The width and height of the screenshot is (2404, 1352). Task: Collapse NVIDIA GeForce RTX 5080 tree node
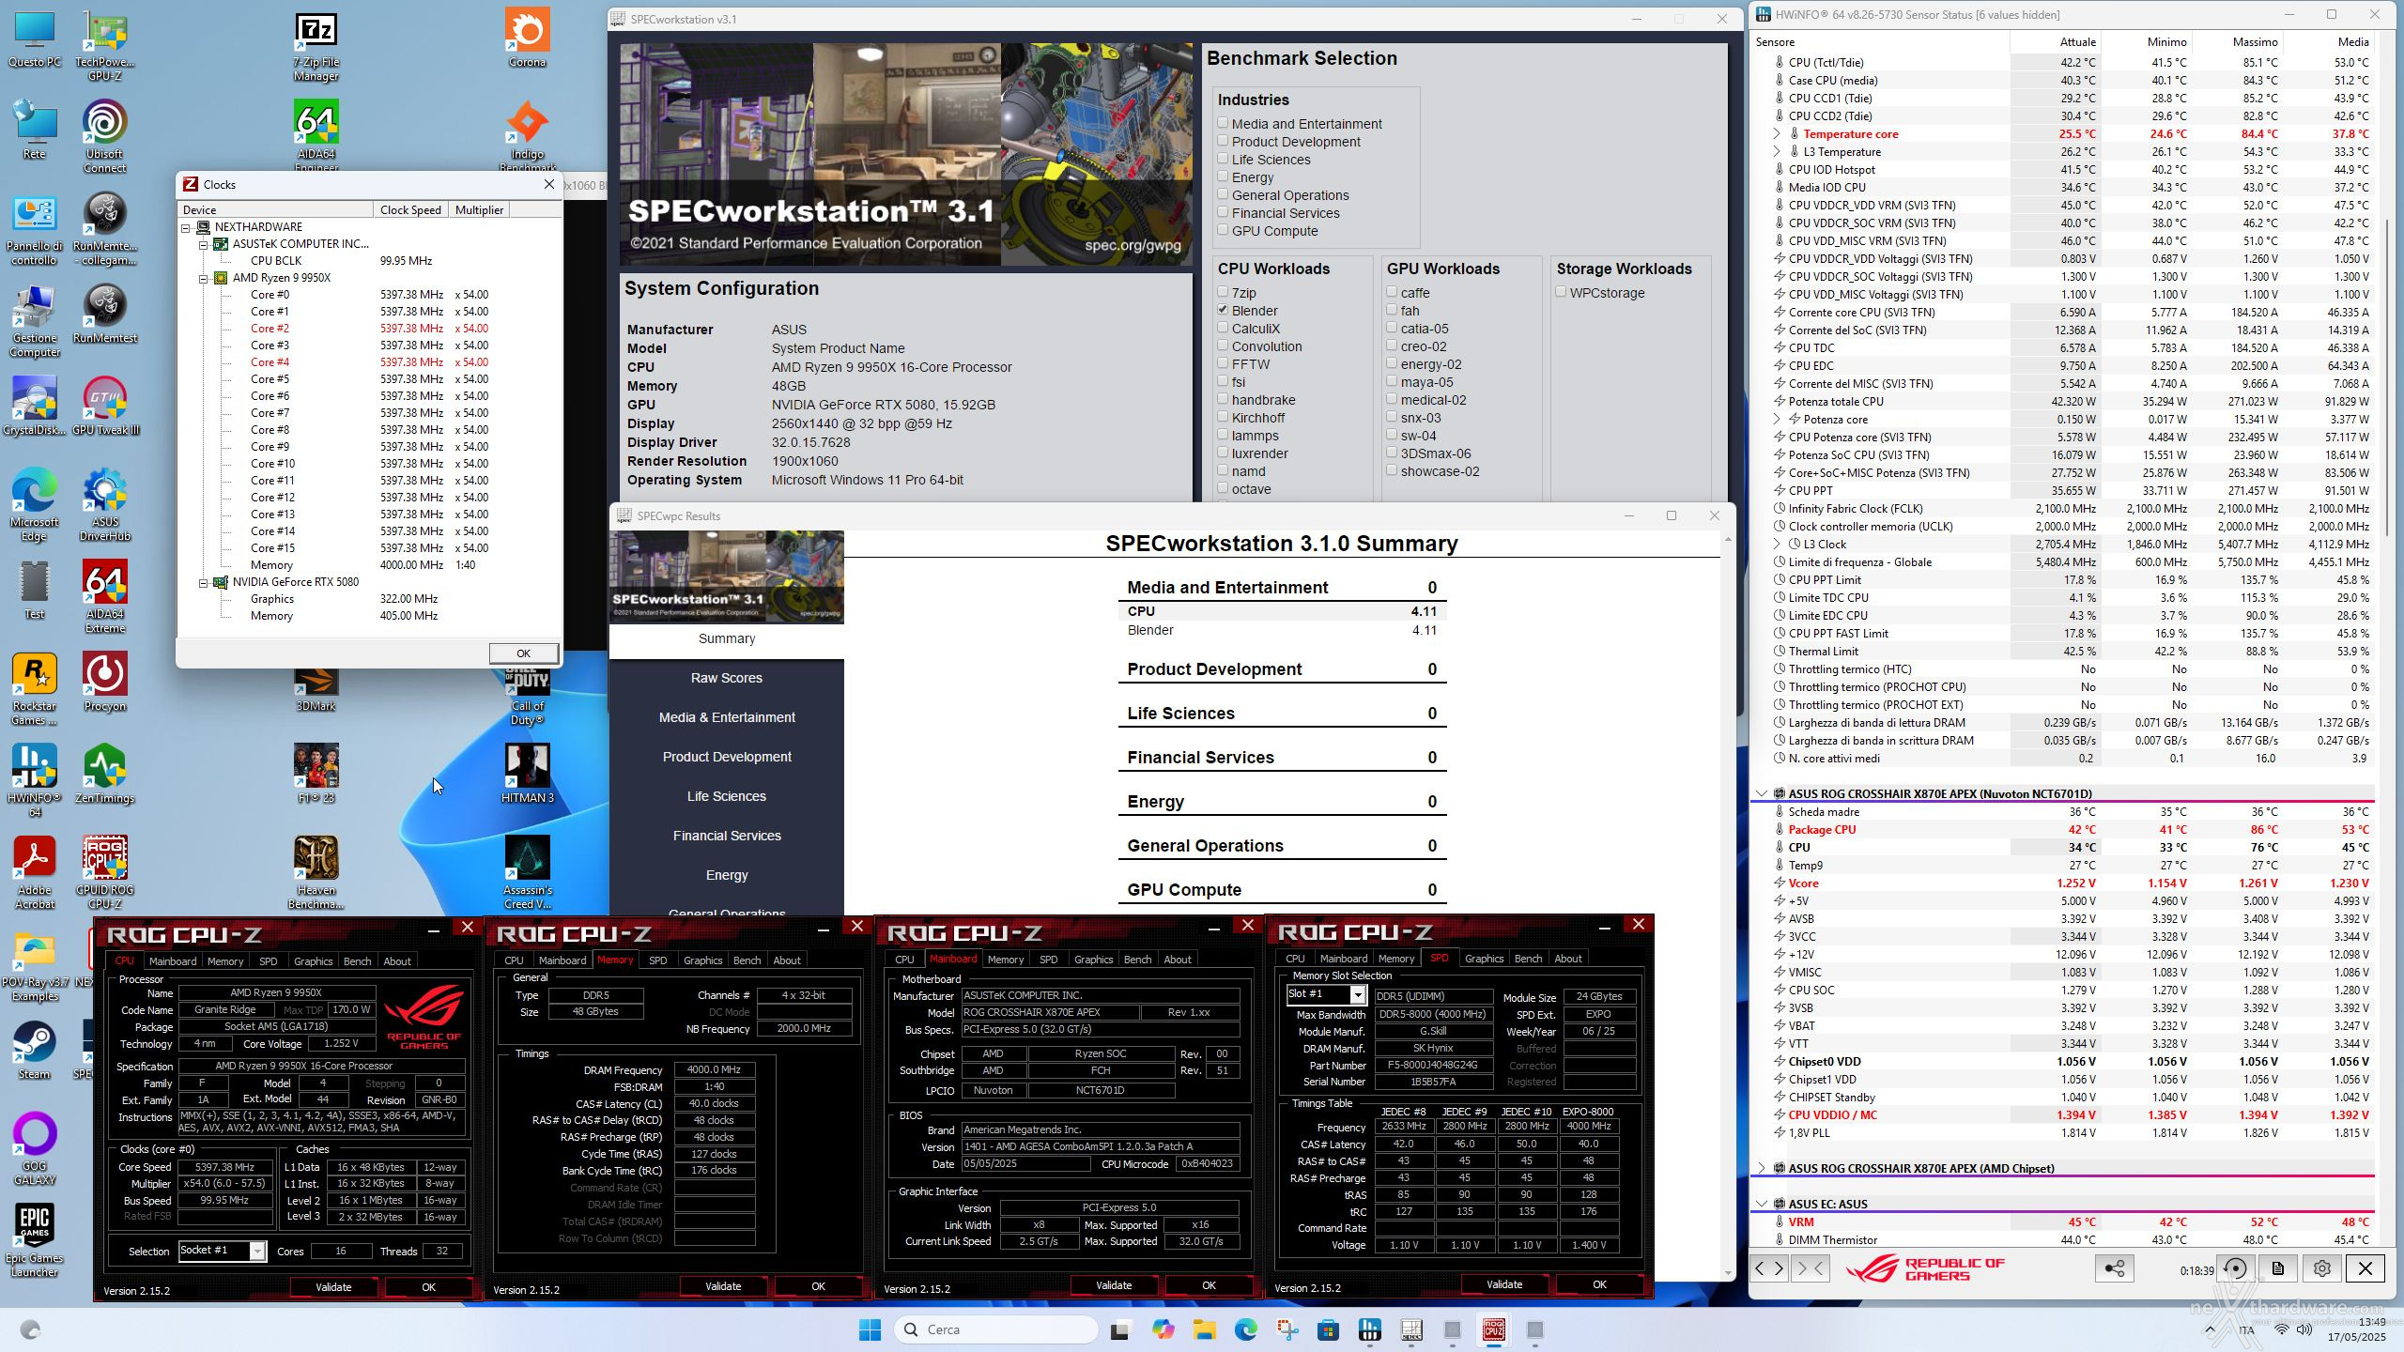pyautogui.click(x=203, y=582)
